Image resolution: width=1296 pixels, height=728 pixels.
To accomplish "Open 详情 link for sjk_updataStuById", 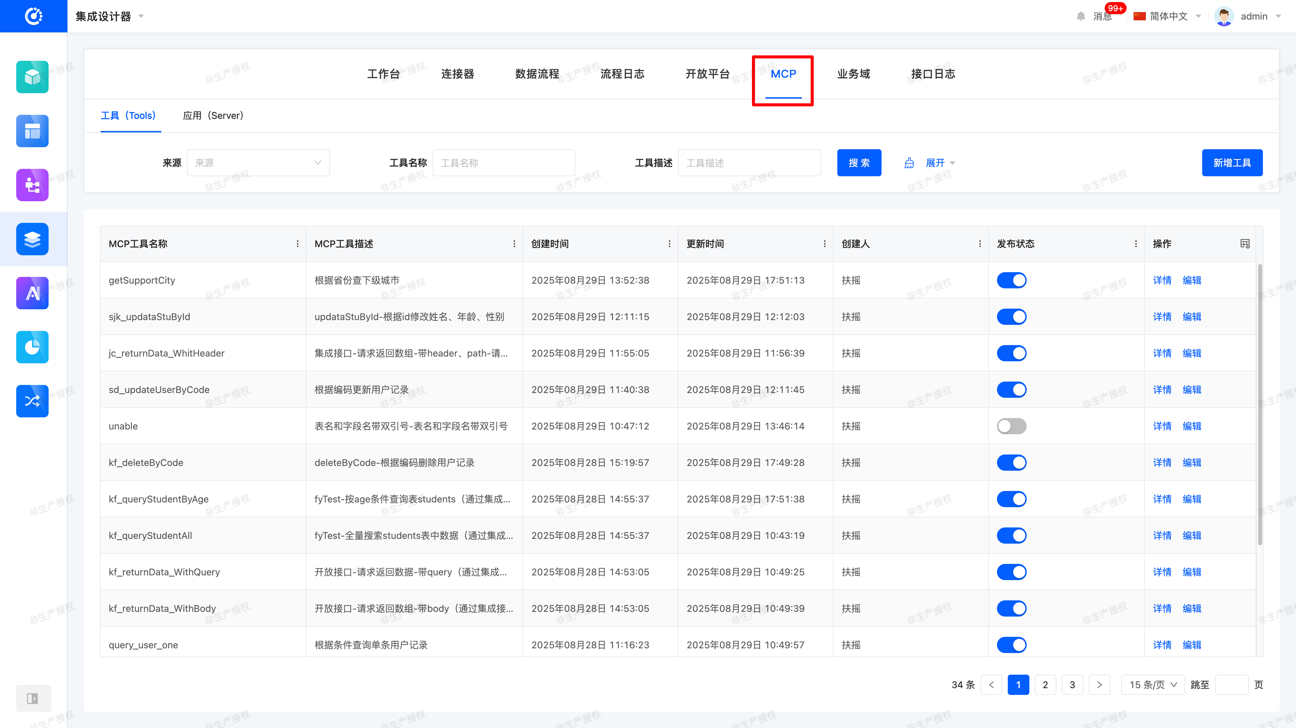I will click(1162, 317).
